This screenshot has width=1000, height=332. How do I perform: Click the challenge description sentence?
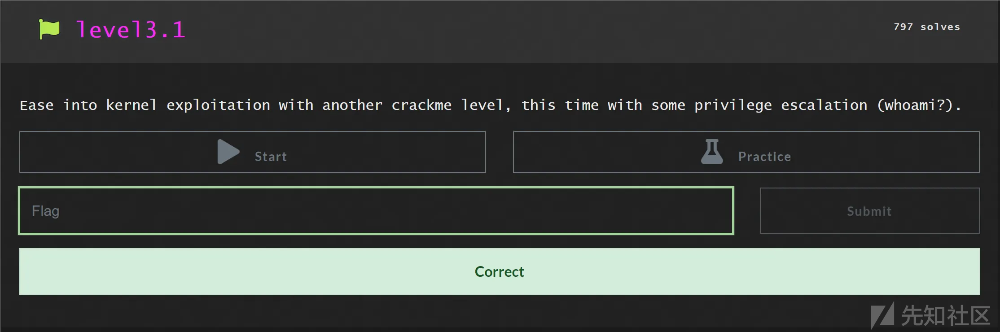(x=491, y=105)
